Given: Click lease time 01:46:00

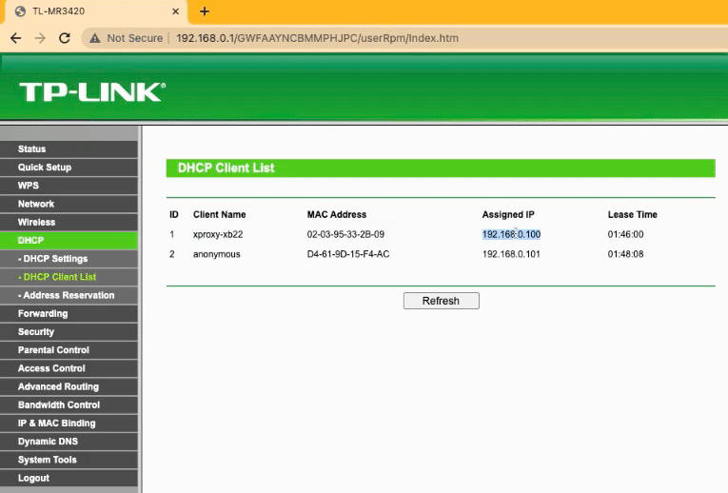Looking at the screenshot, I should (x=625, y=234).
